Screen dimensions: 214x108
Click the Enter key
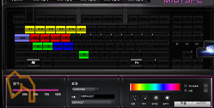[x=158, y=46]
